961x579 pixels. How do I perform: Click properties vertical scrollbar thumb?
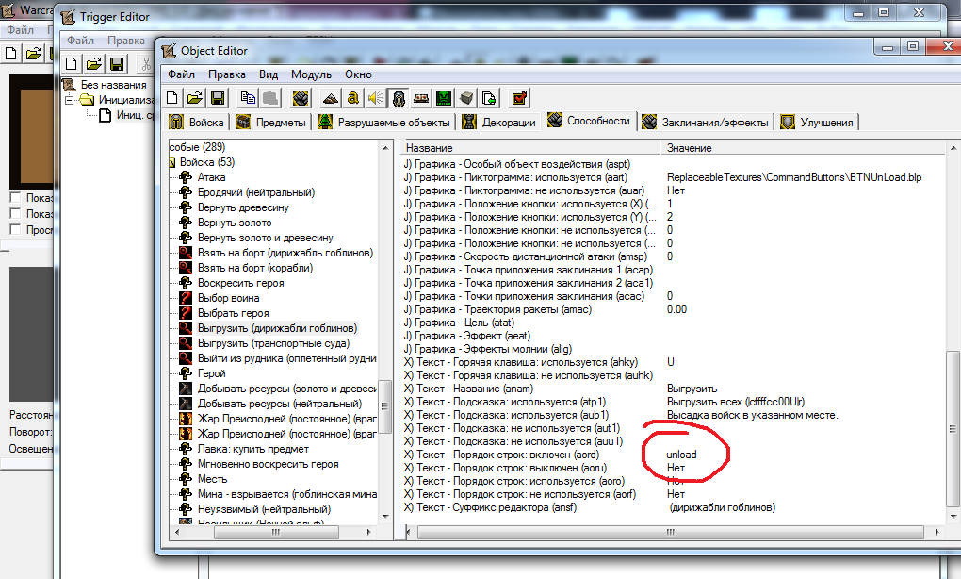[952, 429]
